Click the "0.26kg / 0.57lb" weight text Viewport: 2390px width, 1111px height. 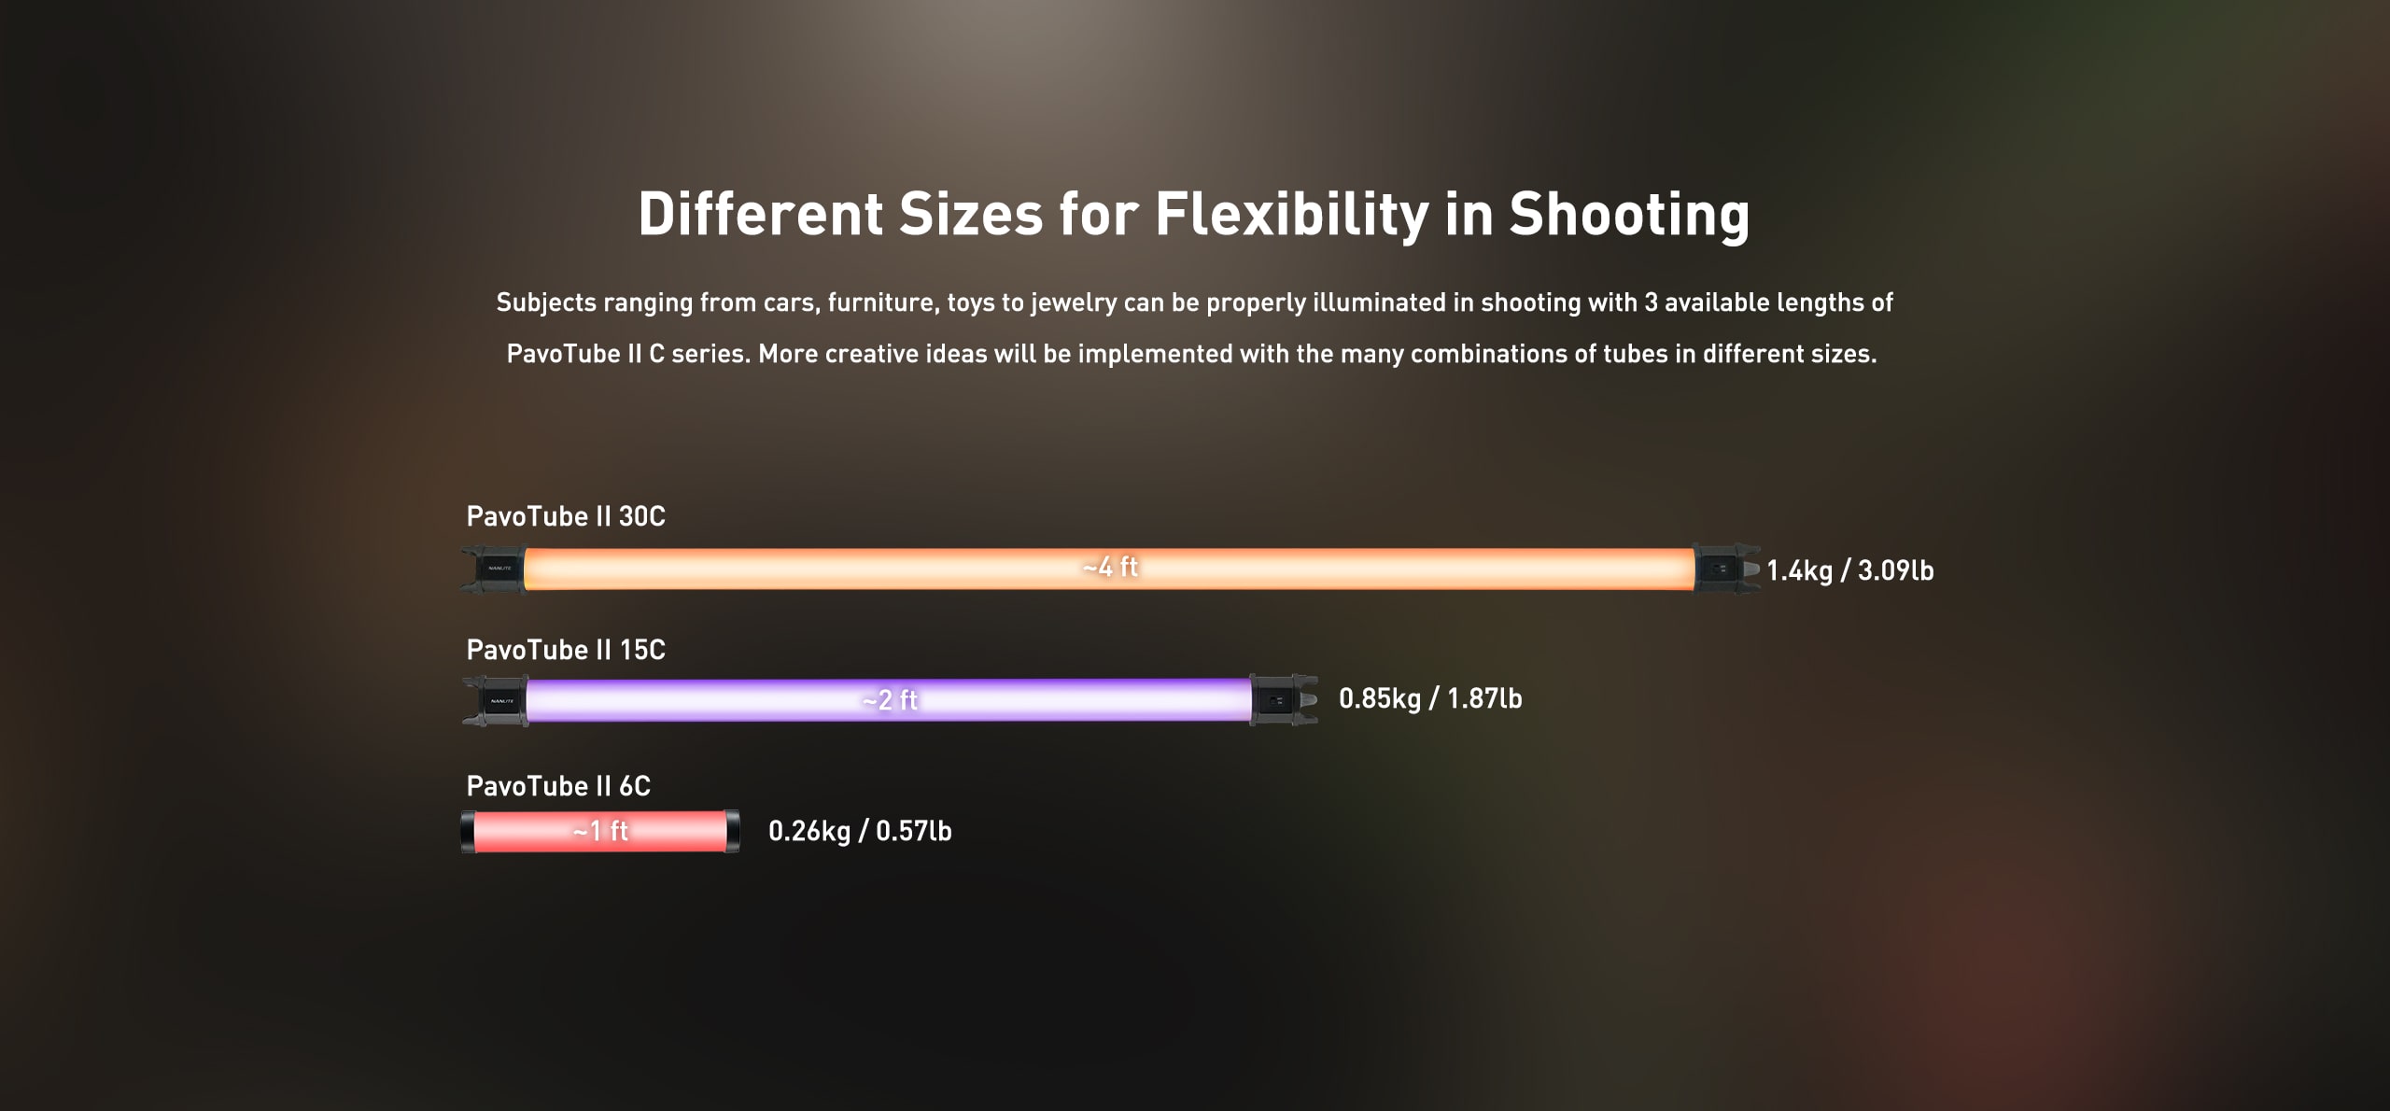tap(860, 831)
